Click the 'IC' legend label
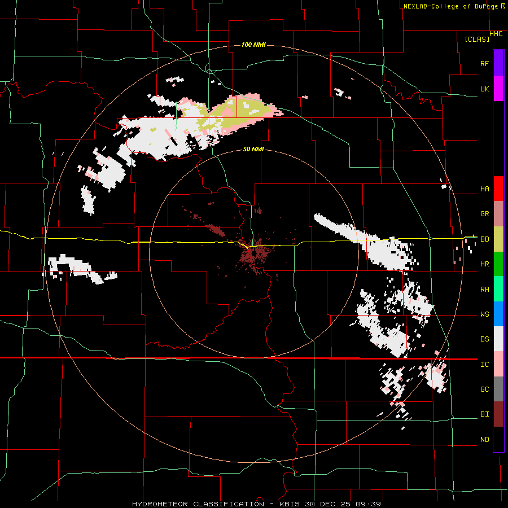Screen dimensions: 508x508 pyautogui.click(x=484, y=365)
